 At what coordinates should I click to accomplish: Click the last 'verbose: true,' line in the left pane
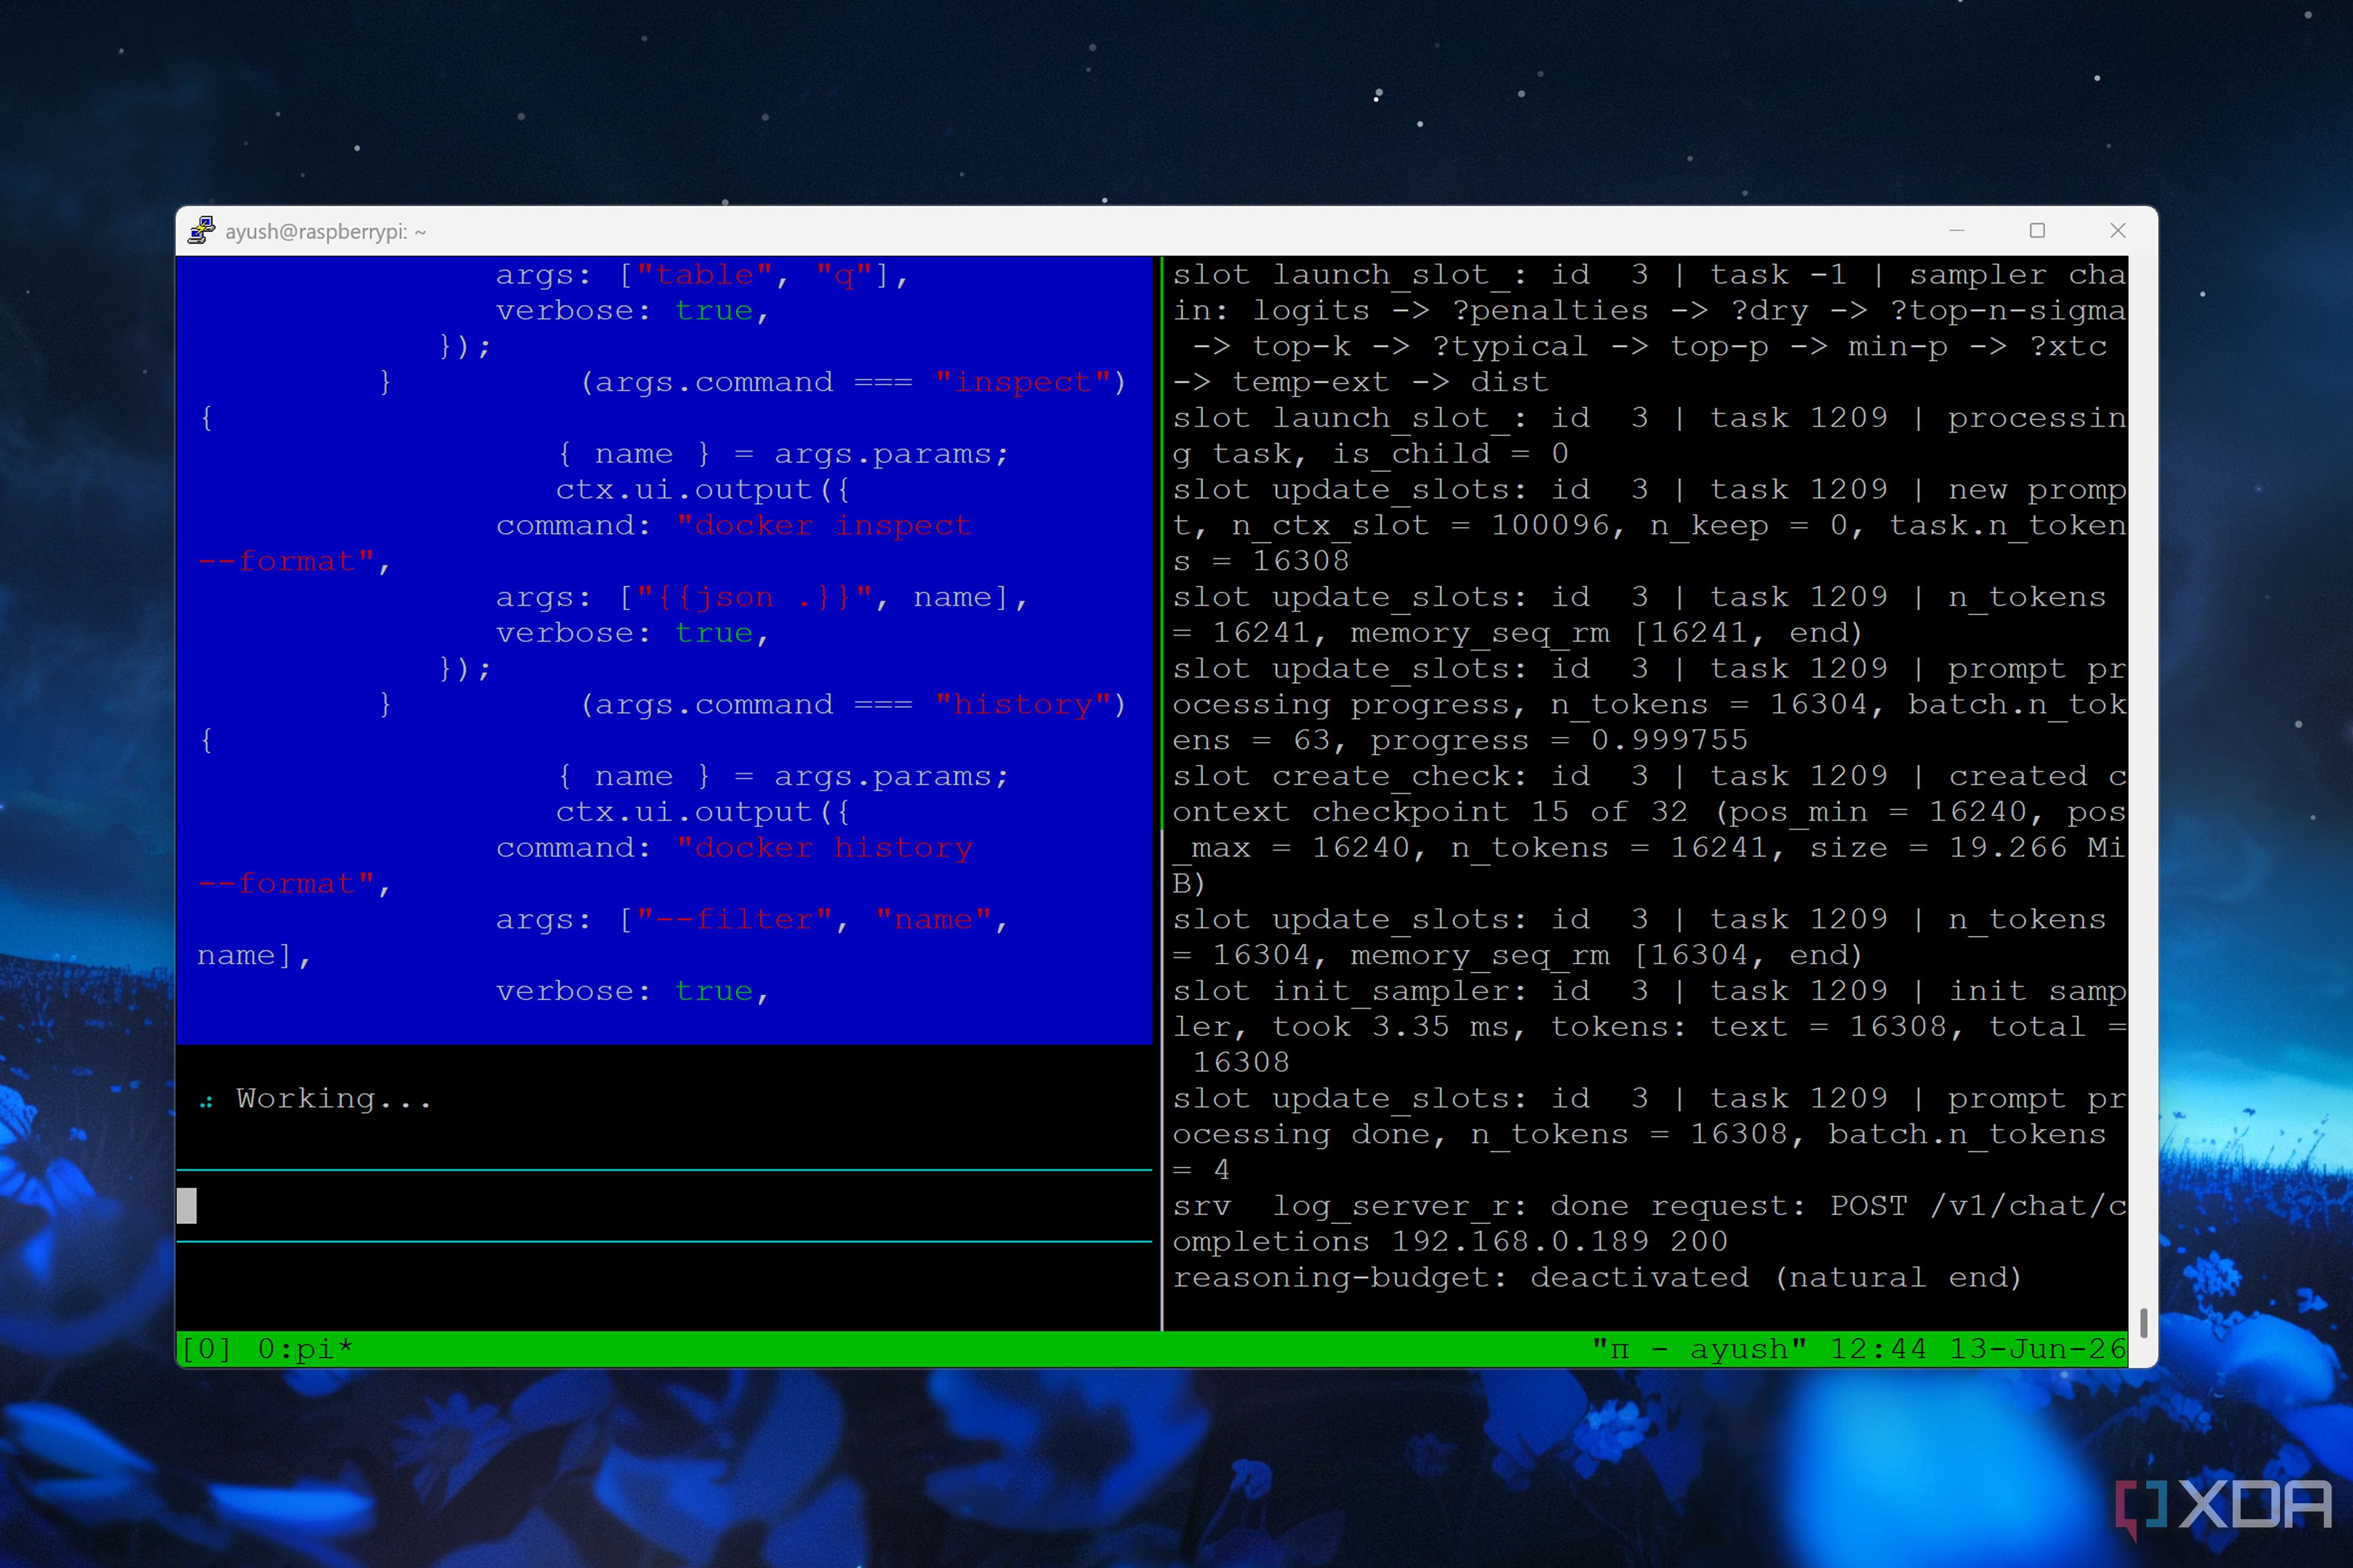(x=632, y=991)
